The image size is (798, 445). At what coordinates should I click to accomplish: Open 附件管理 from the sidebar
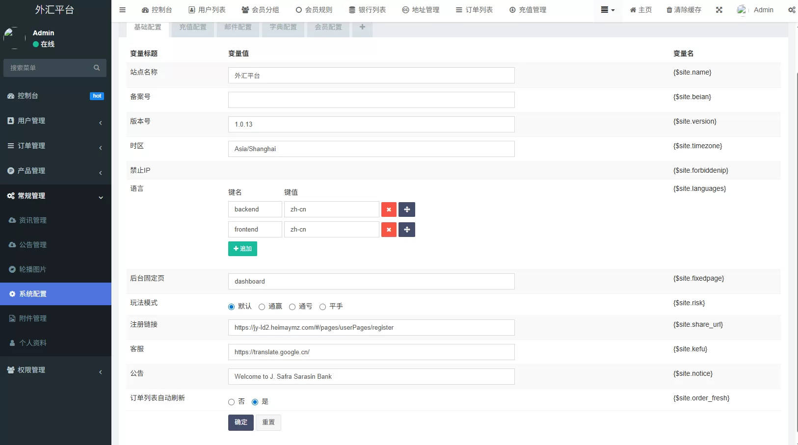(x=32, y=318)
